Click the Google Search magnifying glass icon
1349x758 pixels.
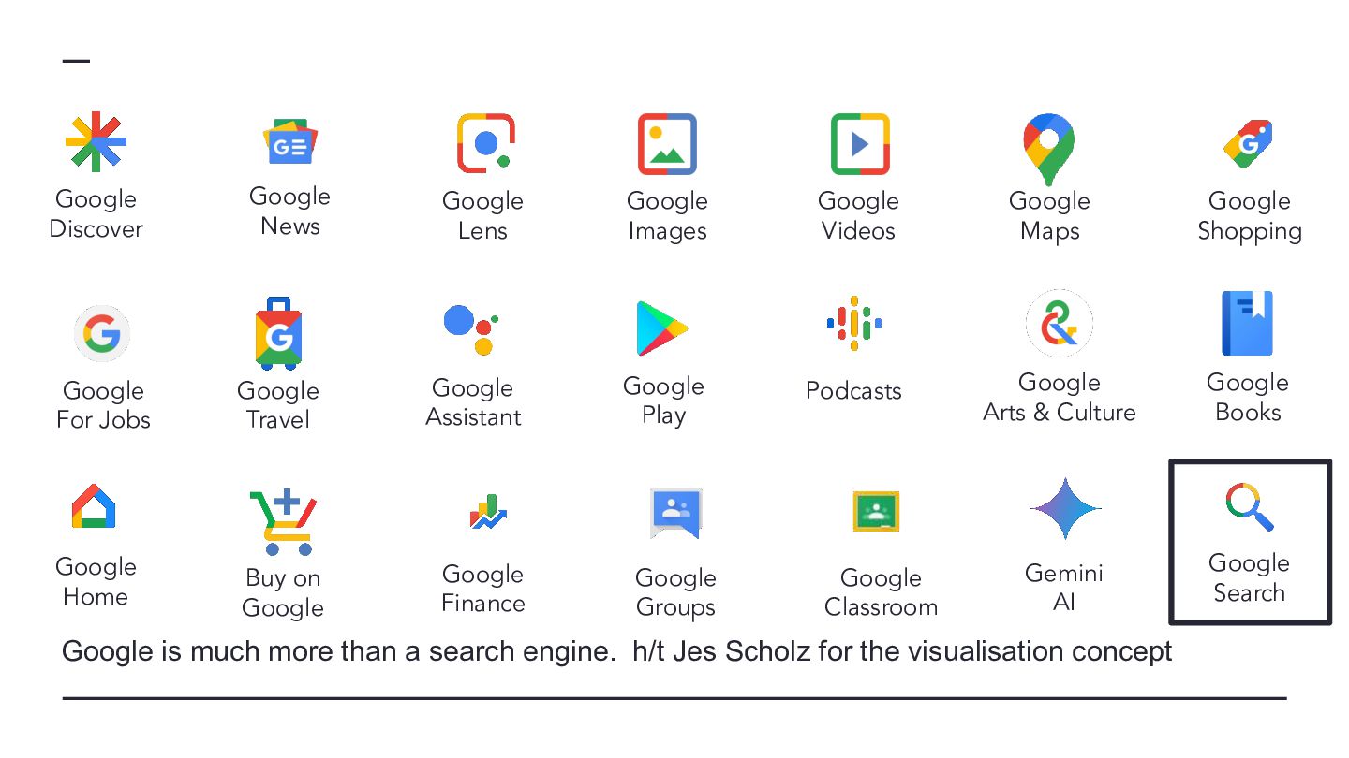pyautogui.click(x=1249, y=506)
